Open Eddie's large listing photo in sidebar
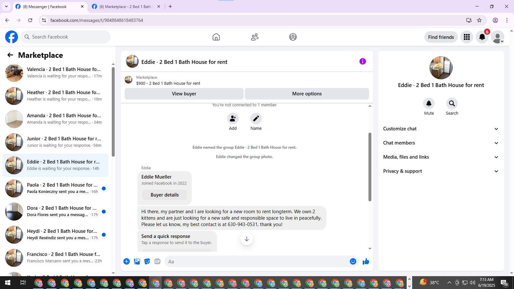Image resolution: width=514 pixels, height=289 pixels. [x=441, y=68]
